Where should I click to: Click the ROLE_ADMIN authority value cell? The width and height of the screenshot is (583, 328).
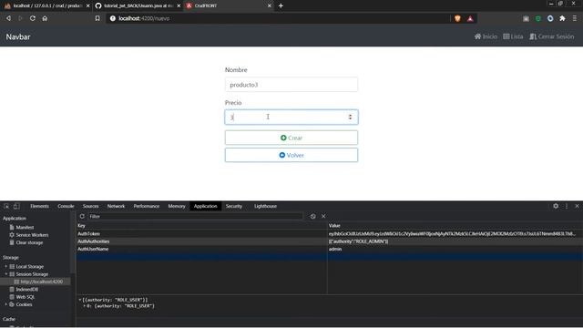[455, 241]
